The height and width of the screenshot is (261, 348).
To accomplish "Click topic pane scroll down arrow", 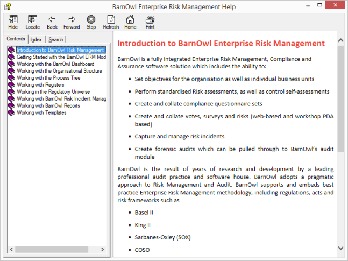I will pyautogui.click(x=340, y=248).
